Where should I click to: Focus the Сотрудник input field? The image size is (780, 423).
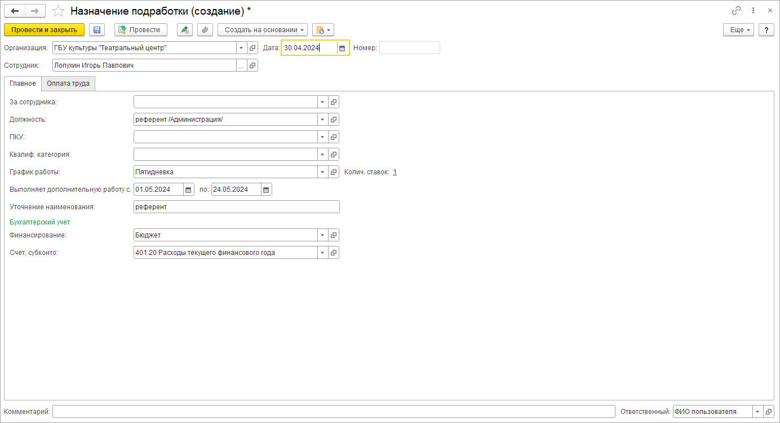pyautogui.click(x=144, y=65)
